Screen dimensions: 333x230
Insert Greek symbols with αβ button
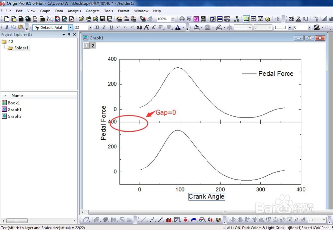pos(139,27)
